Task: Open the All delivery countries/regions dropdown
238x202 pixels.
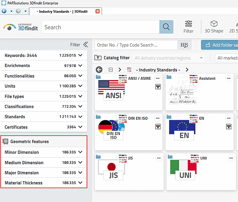Action: (x=169, y=58)
